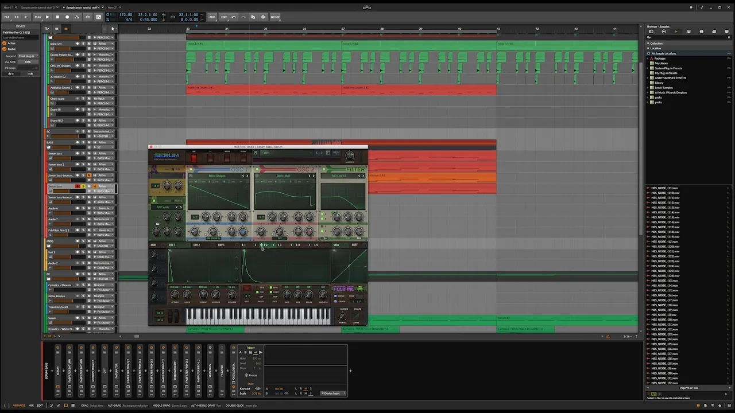Toggle the Noise oscillator enable LED
Image resolution: width=735 pixels, height=413 pixels.
(x=154, y=201)
